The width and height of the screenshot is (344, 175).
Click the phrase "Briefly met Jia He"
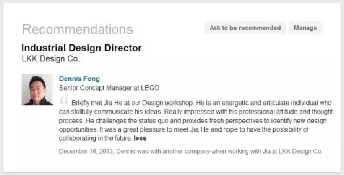point(98,103)
